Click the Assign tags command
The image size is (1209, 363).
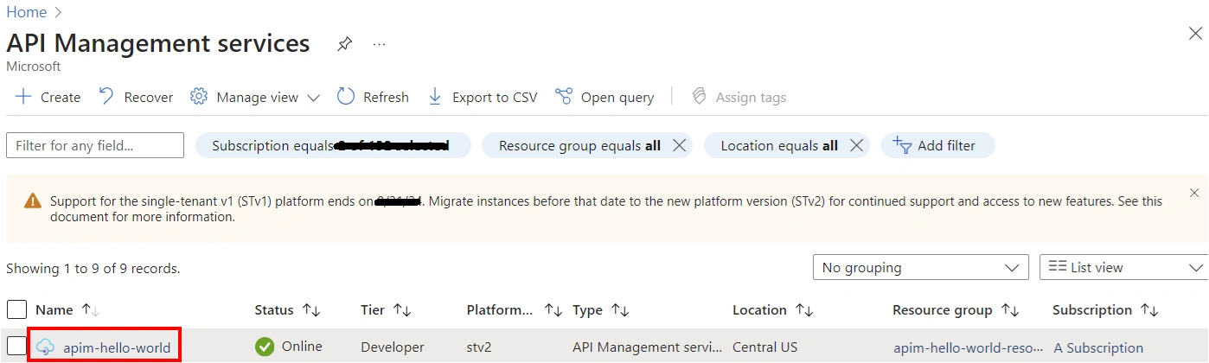[x=739, y=97]
